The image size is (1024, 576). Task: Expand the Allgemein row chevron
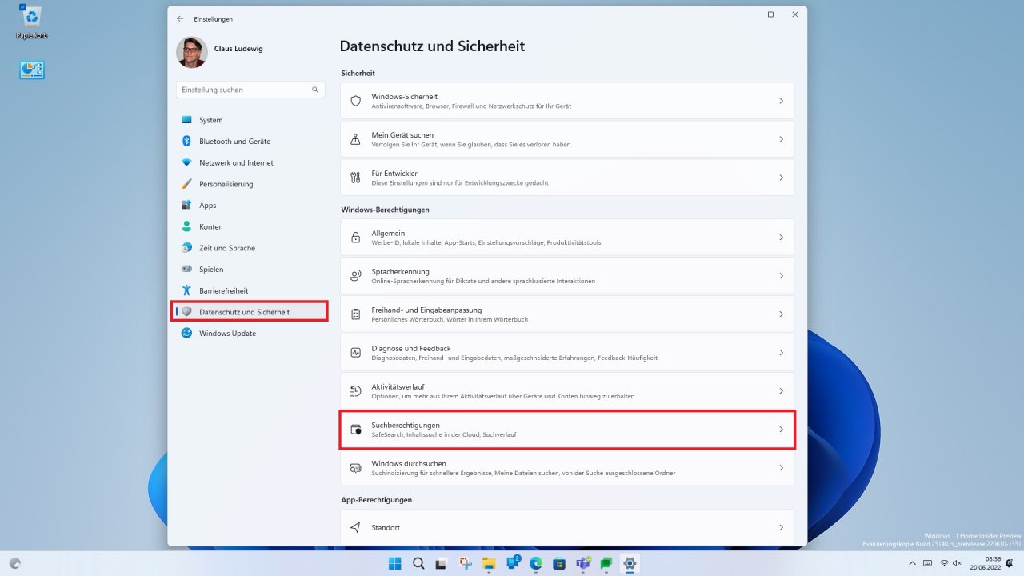[781, 238]
